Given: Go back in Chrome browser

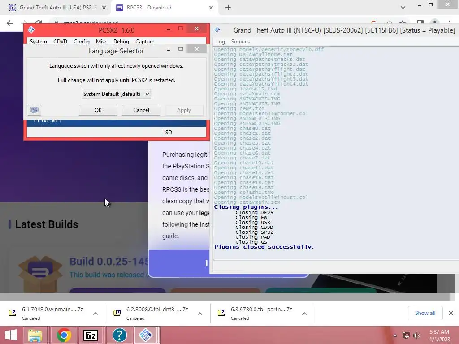Looking at the screenshot, I should pos(10,23).
